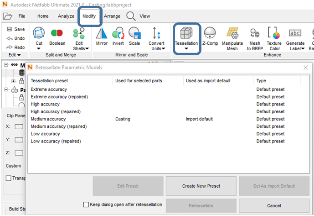This screenshot has height=216, width=314.
Task: Click the Edit Preset button
Action: click(x=128, y=186)
